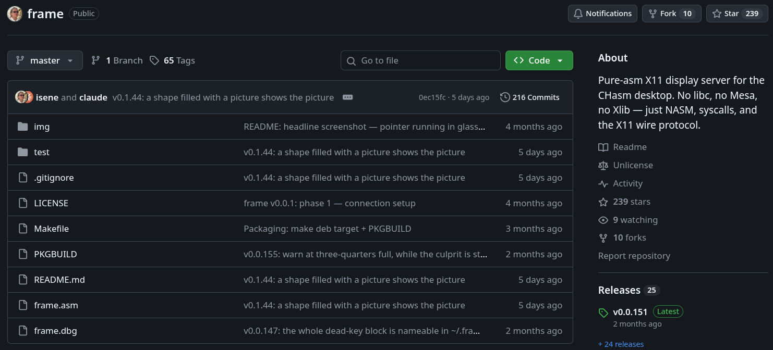Click the PKGBUILD file icon
773x350 pixels.
22,254
